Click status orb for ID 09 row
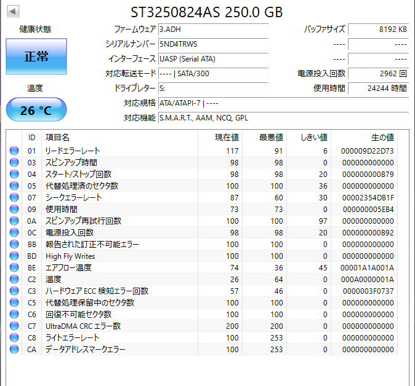415x386 pixels. pos(14,209)
